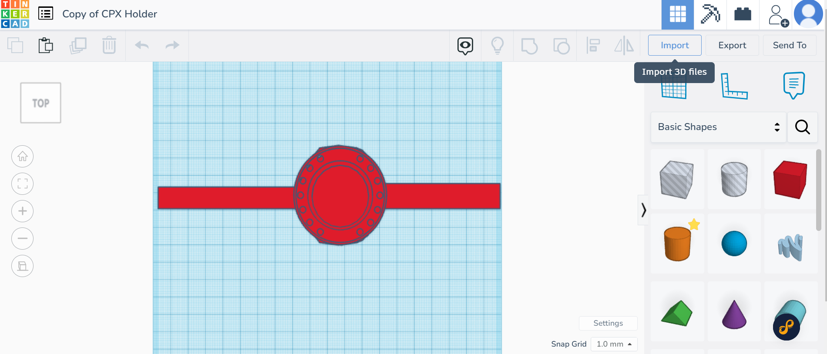Click the invite collaborator icon
This screenshot has width=827, height=354.
tap(778, 16)
